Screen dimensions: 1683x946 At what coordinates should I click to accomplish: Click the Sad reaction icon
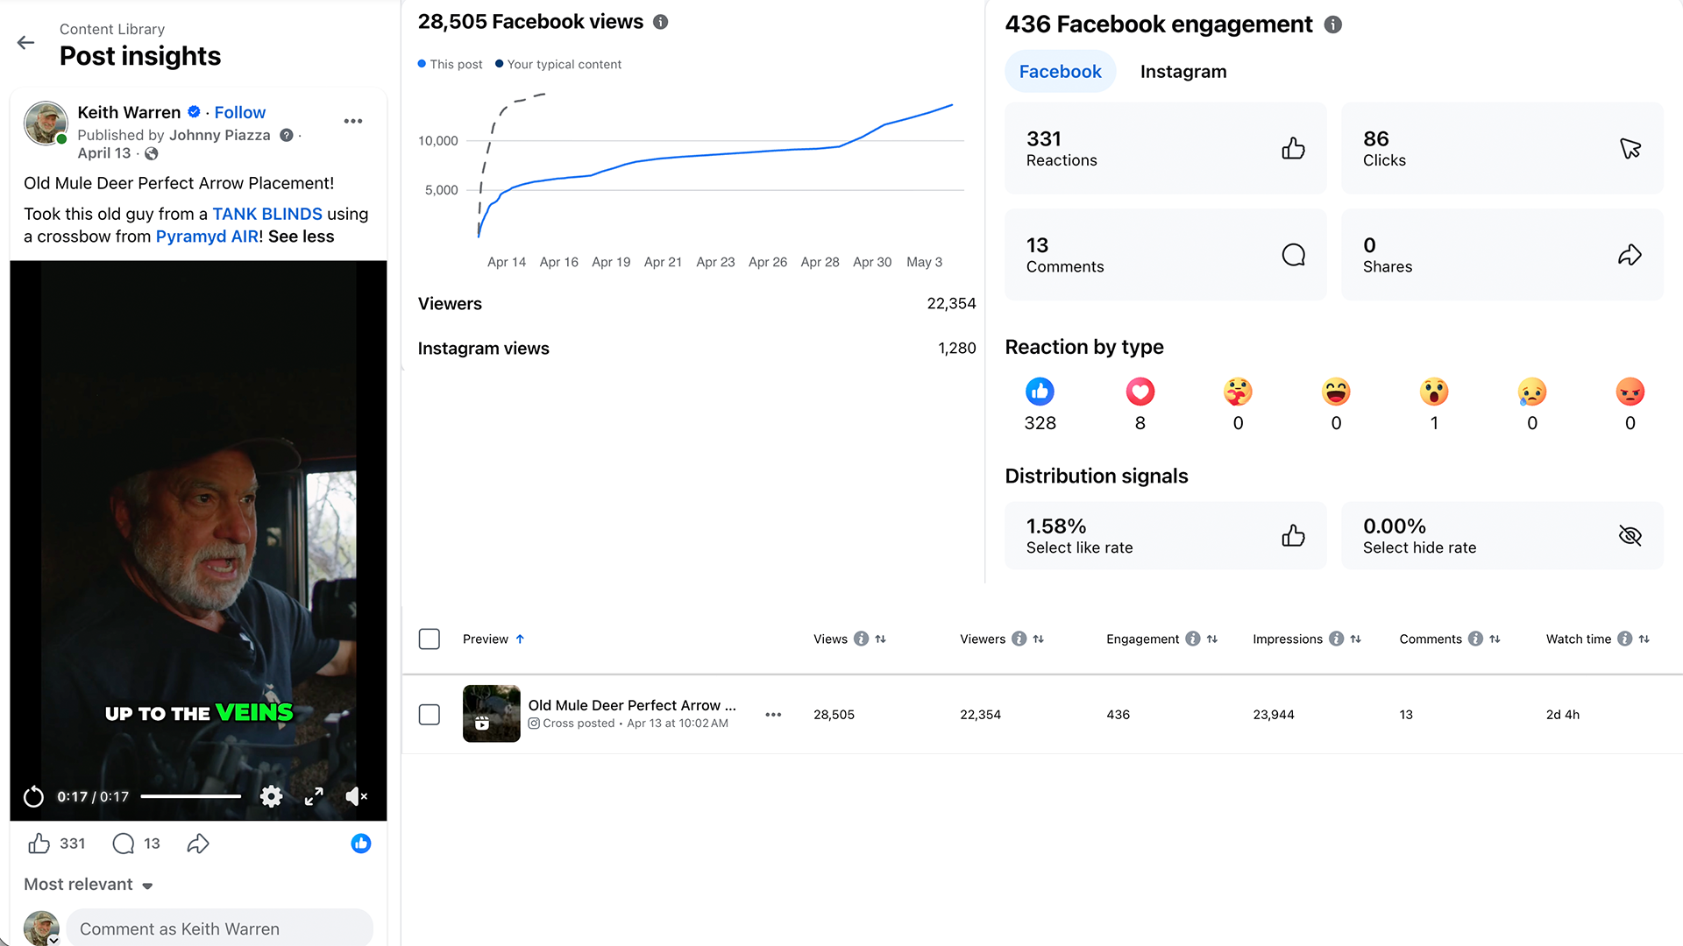1532,392
